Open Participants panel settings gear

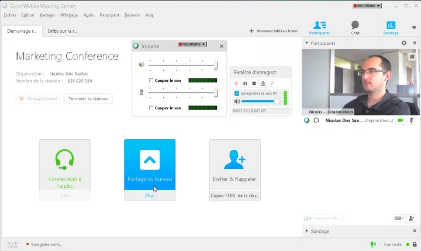click(404, 43)
